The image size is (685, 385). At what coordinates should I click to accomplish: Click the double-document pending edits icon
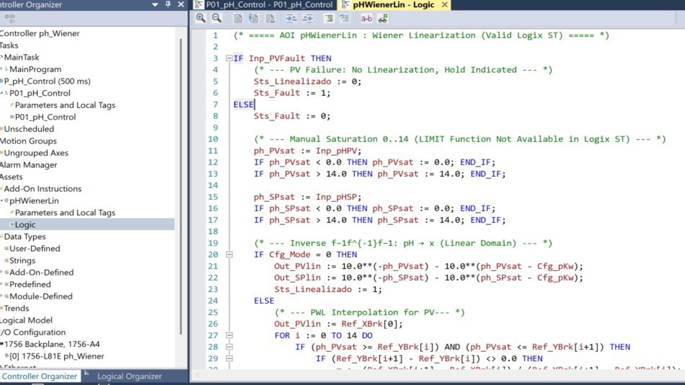click(x=270, y=19)
